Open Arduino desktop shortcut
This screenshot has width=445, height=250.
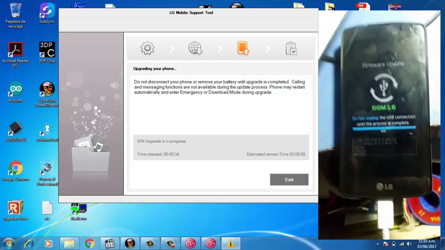pos(16,92)
